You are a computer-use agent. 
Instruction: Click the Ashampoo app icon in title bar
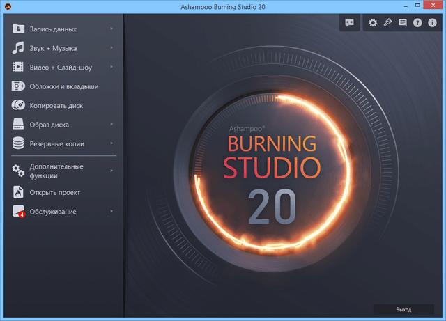pyautogui.click(x=8, y=6)
